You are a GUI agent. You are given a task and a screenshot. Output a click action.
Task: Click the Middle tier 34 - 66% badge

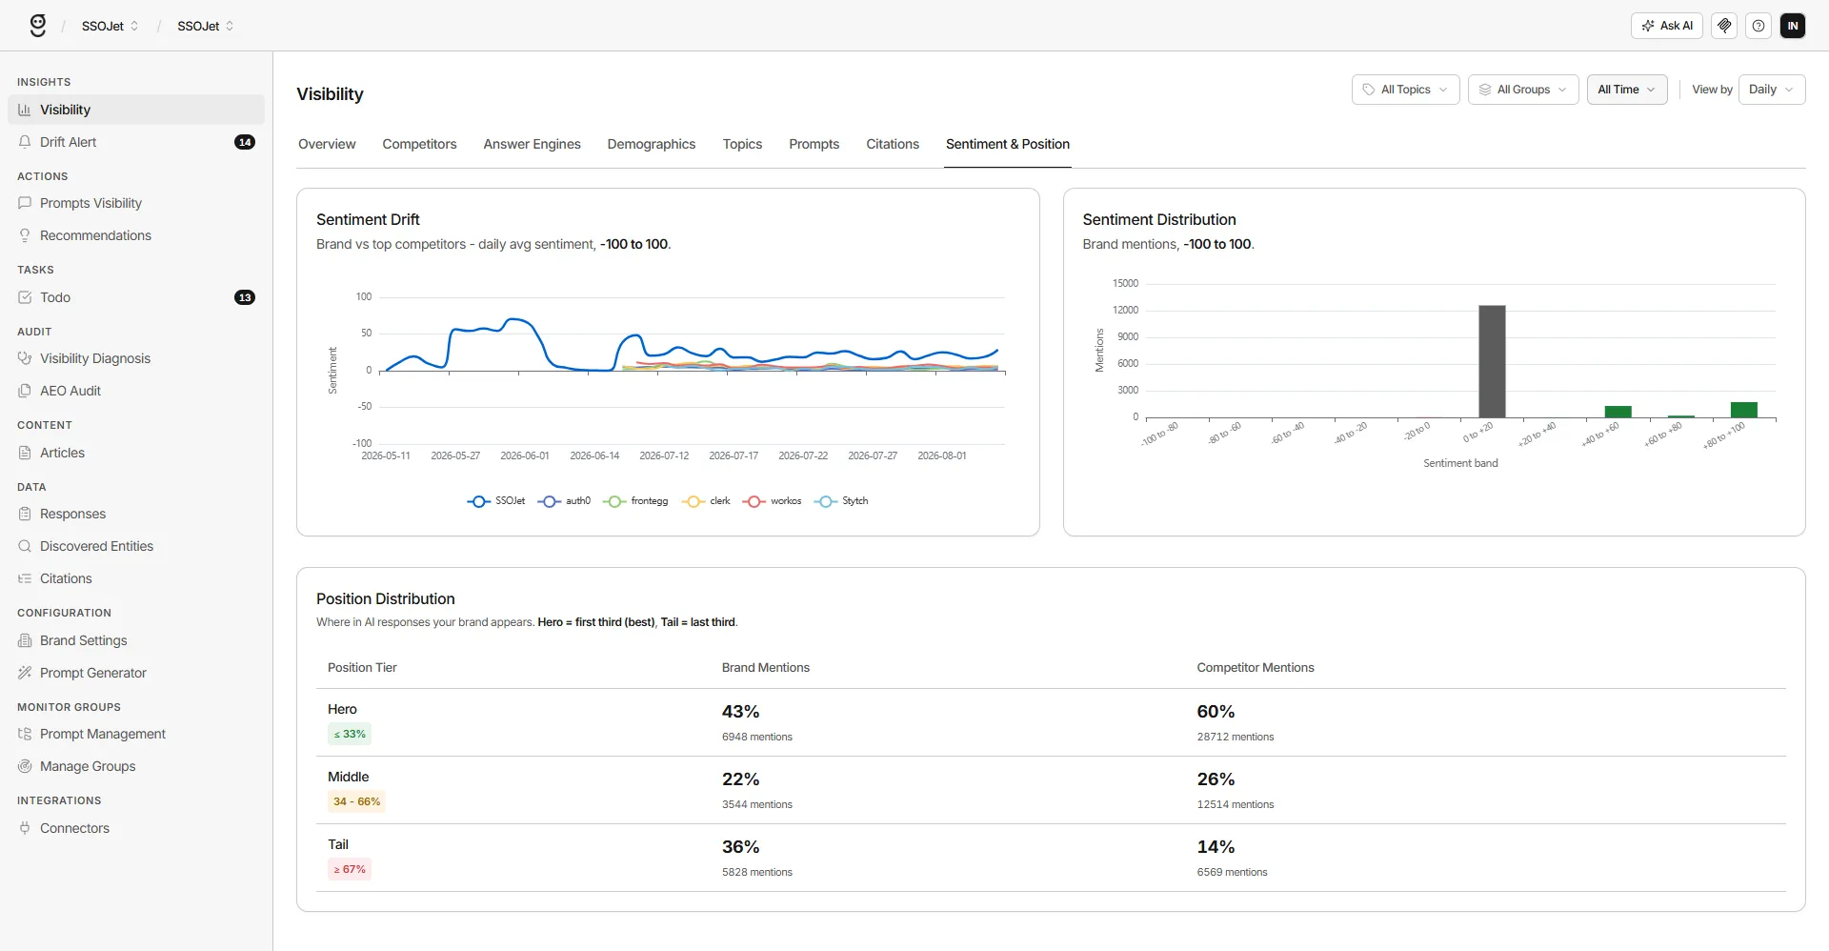(x=356, y=801)
